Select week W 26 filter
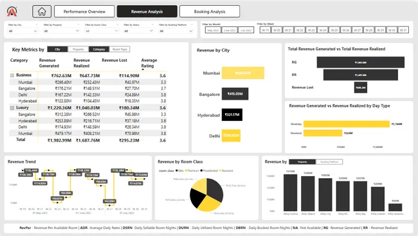 [x=346, y=30]
